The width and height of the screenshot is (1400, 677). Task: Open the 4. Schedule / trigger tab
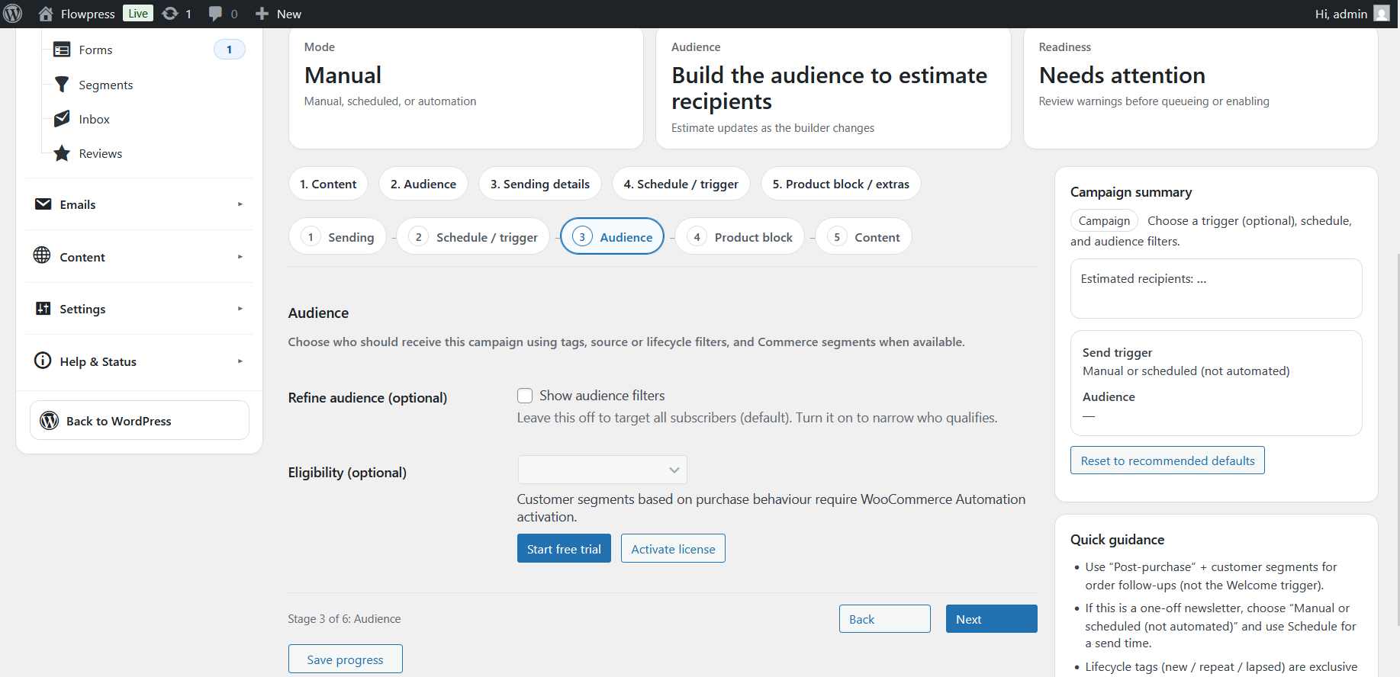click(x=681, y=184)
